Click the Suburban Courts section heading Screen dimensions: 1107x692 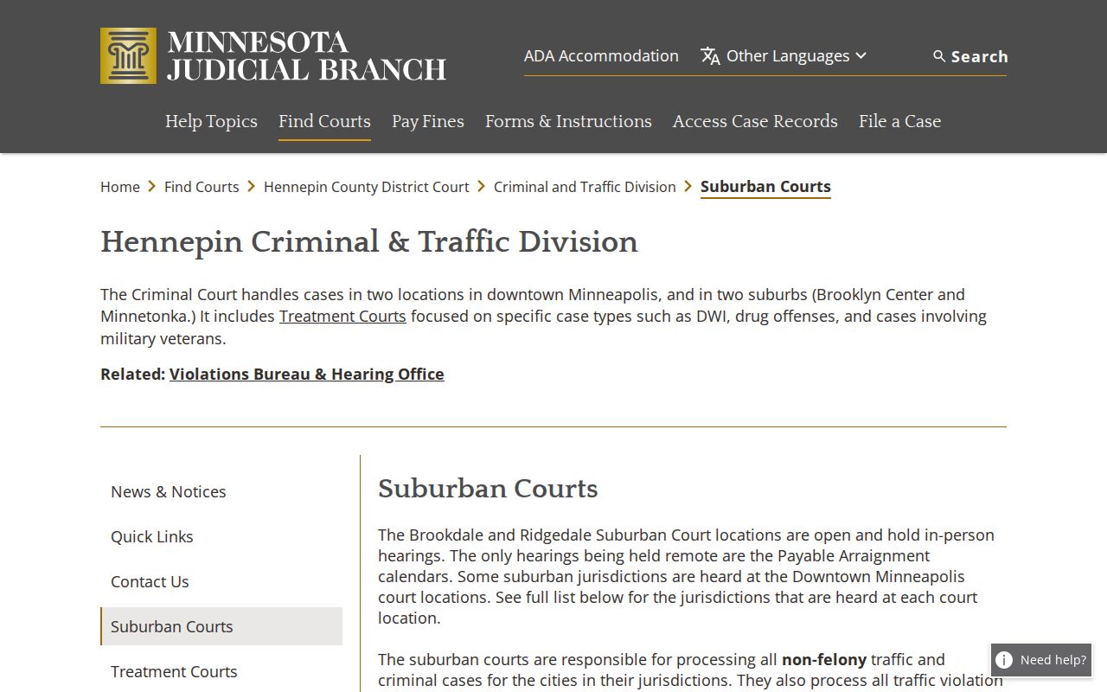pos(488,489)
